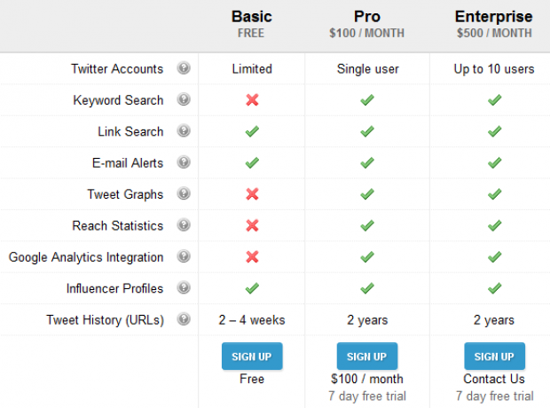Click Enterprise Tweet Graphs green checkmark
Image resolution: width=550 pixels, height=408 pixels.
click(x=495, y=194)
